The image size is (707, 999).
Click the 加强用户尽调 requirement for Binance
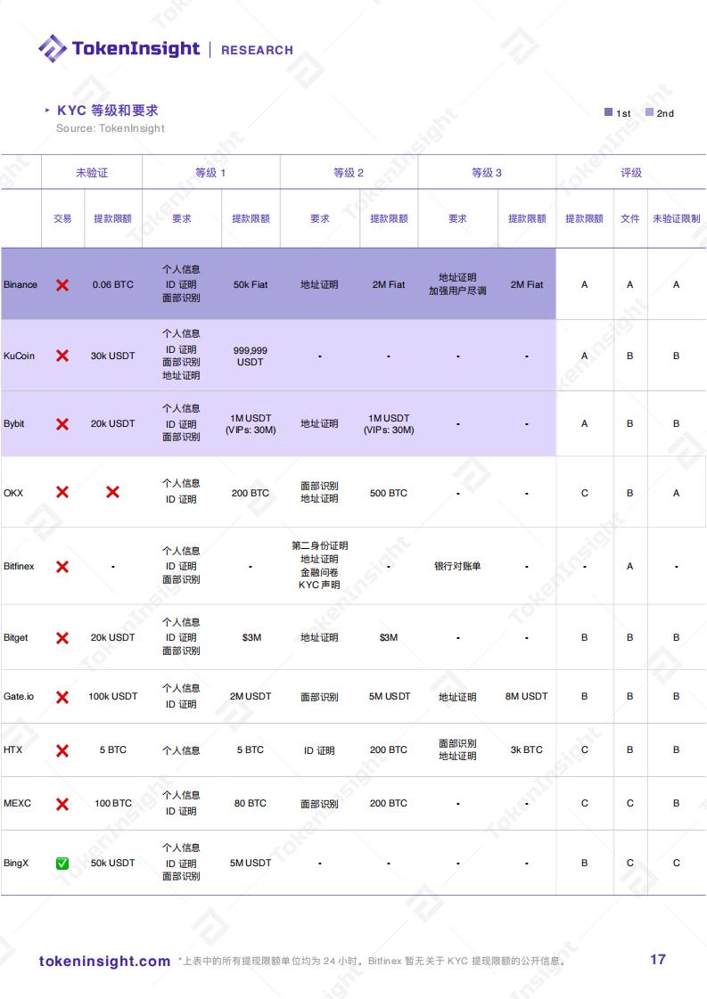[457, 291]
